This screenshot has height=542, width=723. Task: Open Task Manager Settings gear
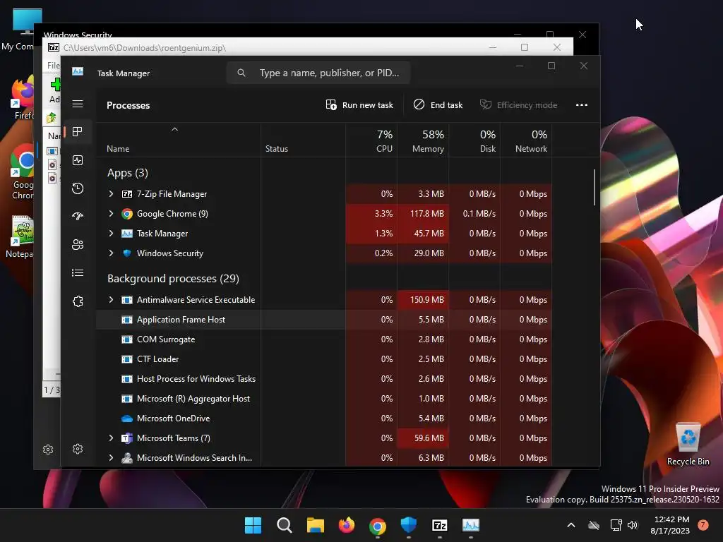[x=78, y=449]
